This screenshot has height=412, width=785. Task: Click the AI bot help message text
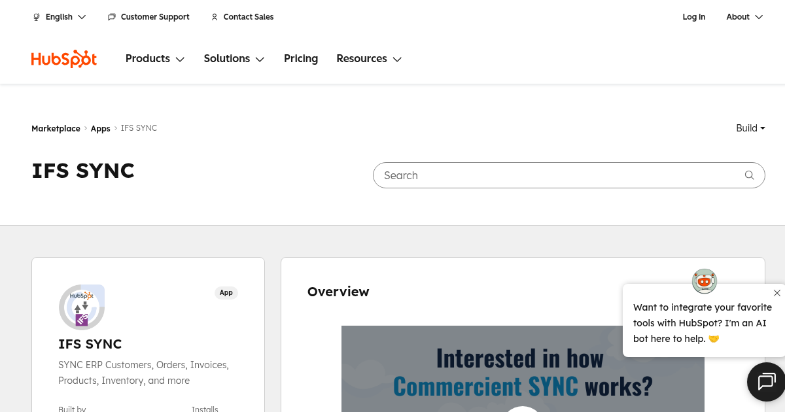703,323
